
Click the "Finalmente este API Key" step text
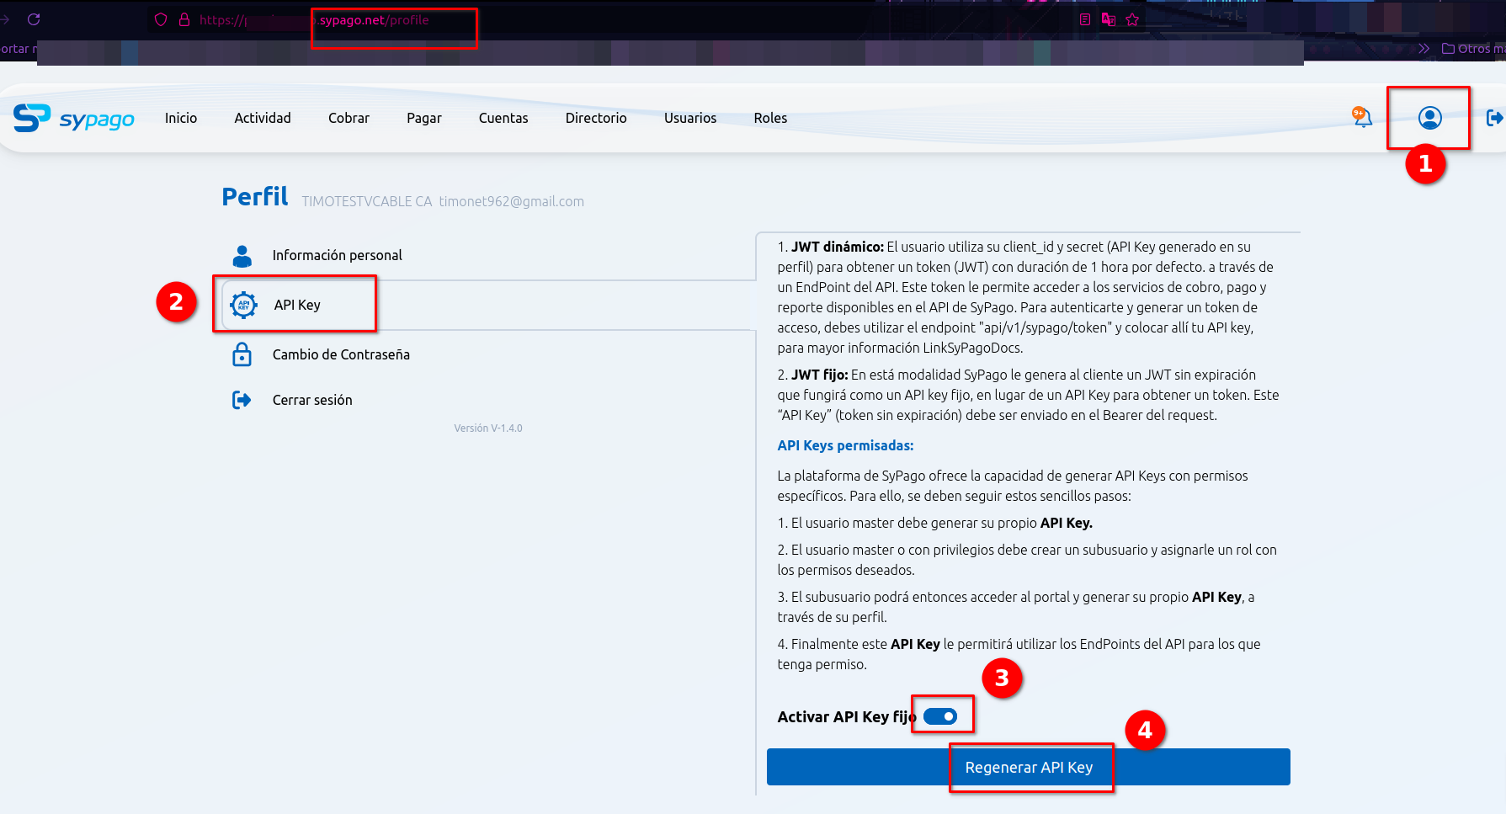coord(1019,654)
